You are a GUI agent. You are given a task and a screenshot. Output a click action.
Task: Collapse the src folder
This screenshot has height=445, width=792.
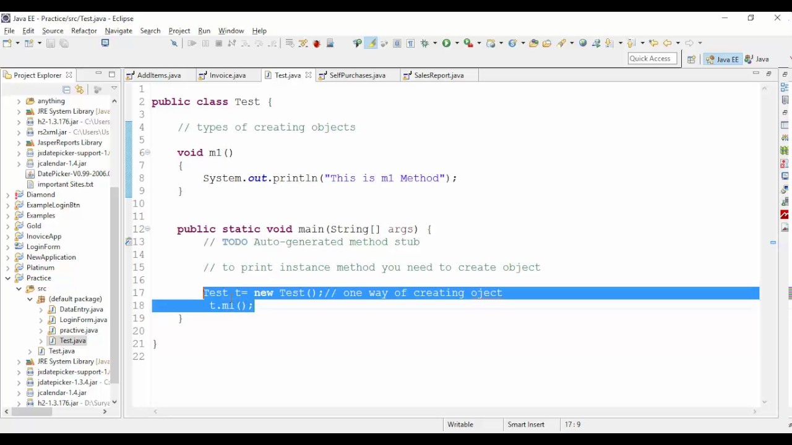tap(19, 289)
